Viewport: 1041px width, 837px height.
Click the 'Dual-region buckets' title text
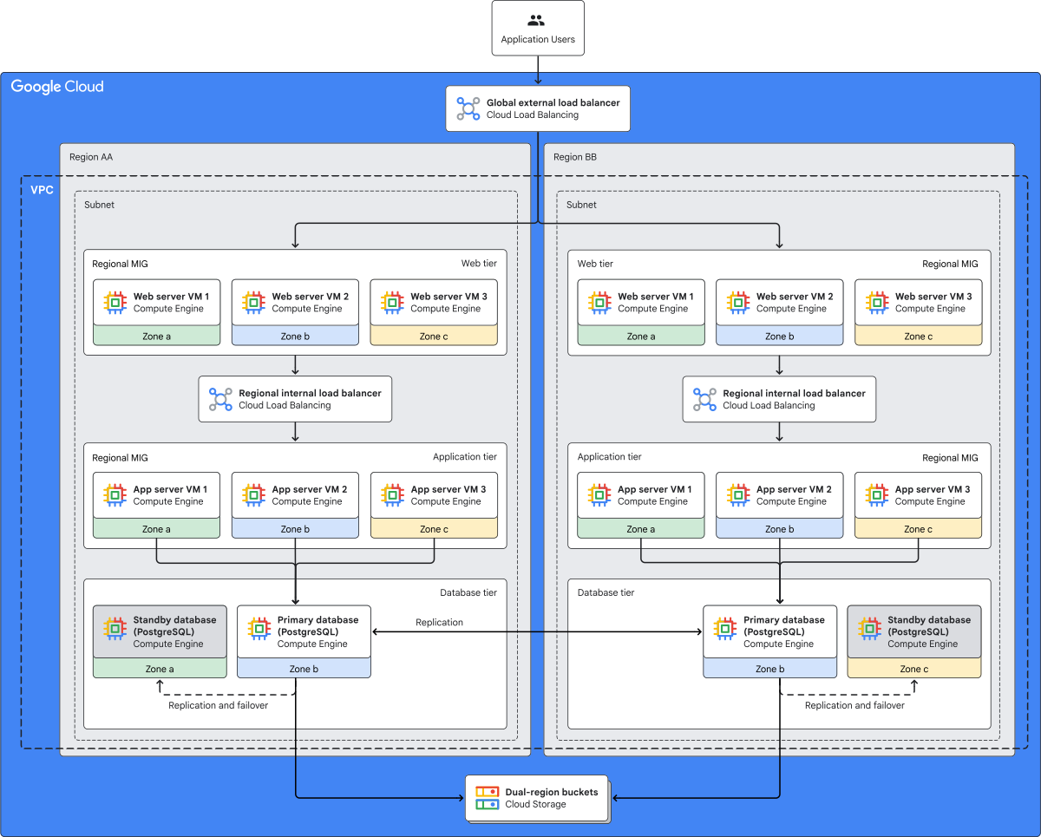point(552,792)
